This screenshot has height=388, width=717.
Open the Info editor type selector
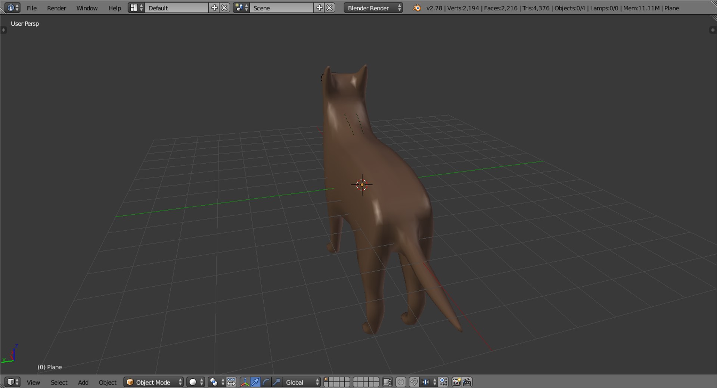tap(12, 8)
